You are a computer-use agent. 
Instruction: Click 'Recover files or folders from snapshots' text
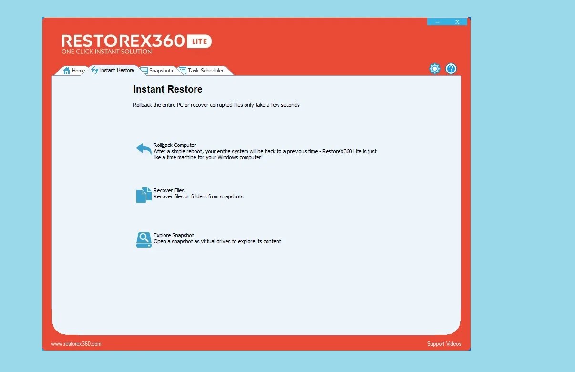pyautogui.click(x=198, y=196)
